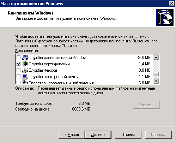
Task: Close the Windows components wizard window
Action: tap(171, 4)
